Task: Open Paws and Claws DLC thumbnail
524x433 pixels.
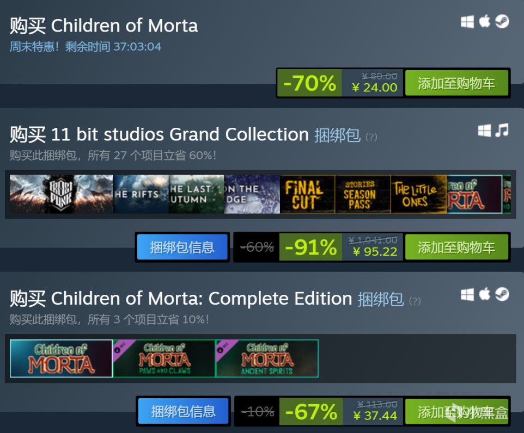Action: pyautogui.click(x=164, y=358)
